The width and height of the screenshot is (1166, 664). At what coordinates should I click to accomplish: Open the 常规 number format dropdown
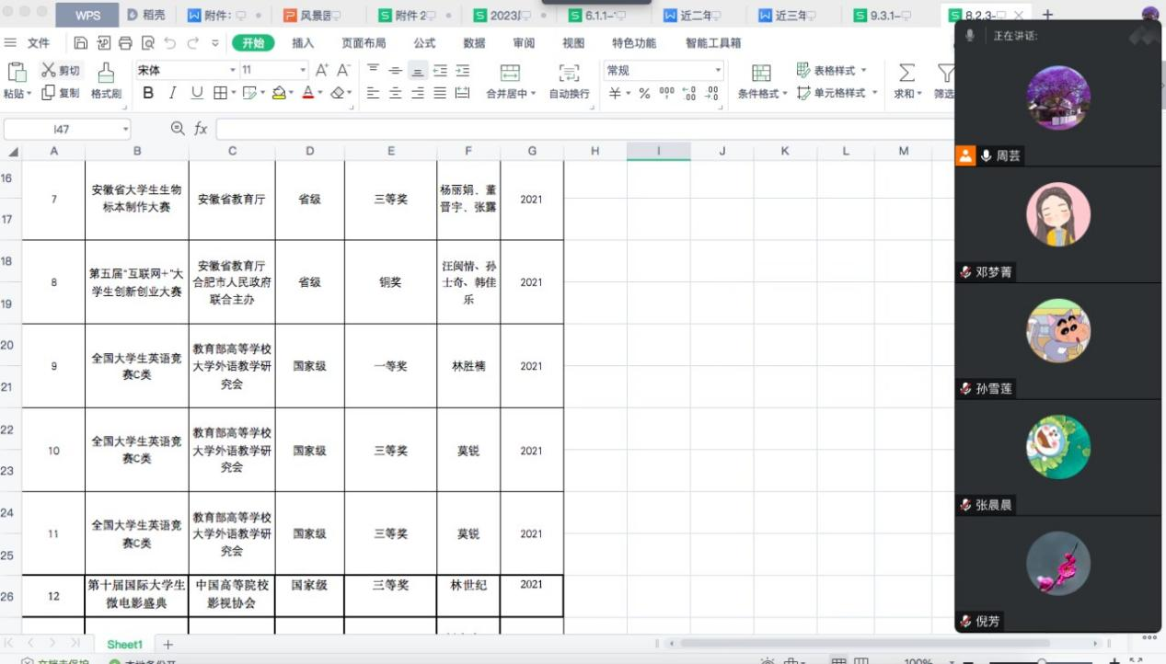click(718, 70)
